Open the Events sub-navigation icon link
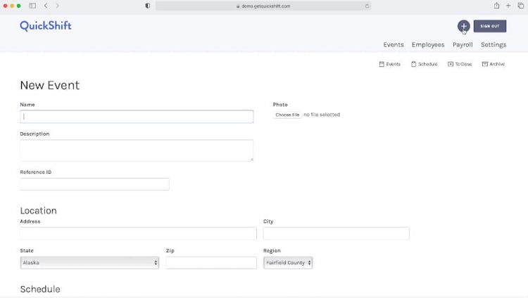Screen dimensions: 528x298 389,64
